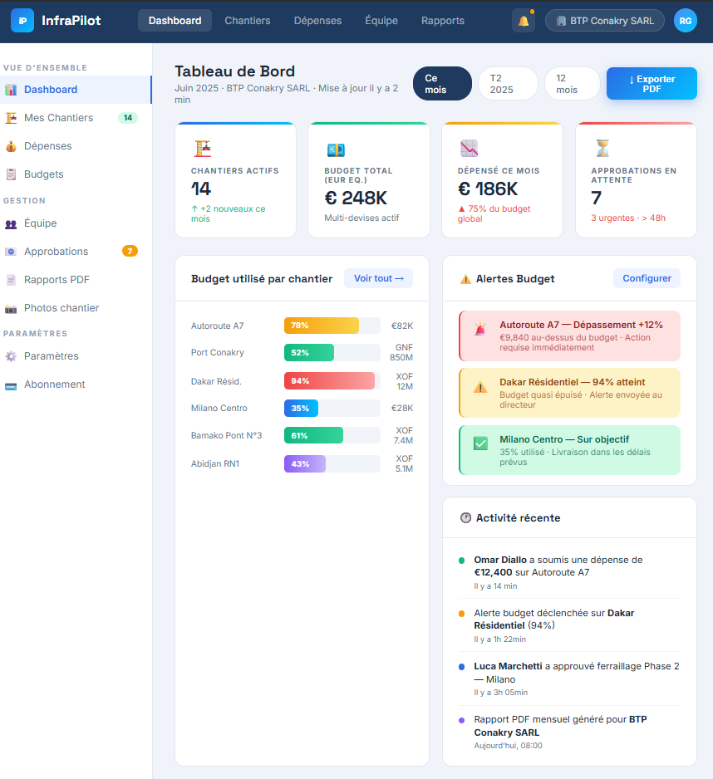Open Mes Chantiers in the sidebar
Screen dimensions: 713x779
(x=76, y=118)
